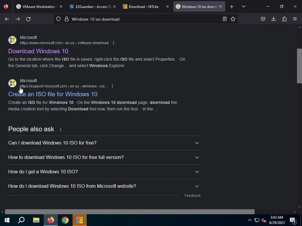Viewport: 302px width, 226px height.
Task: Click the support.microsoft.com URL breadcrumb
Action: (64, 86)
